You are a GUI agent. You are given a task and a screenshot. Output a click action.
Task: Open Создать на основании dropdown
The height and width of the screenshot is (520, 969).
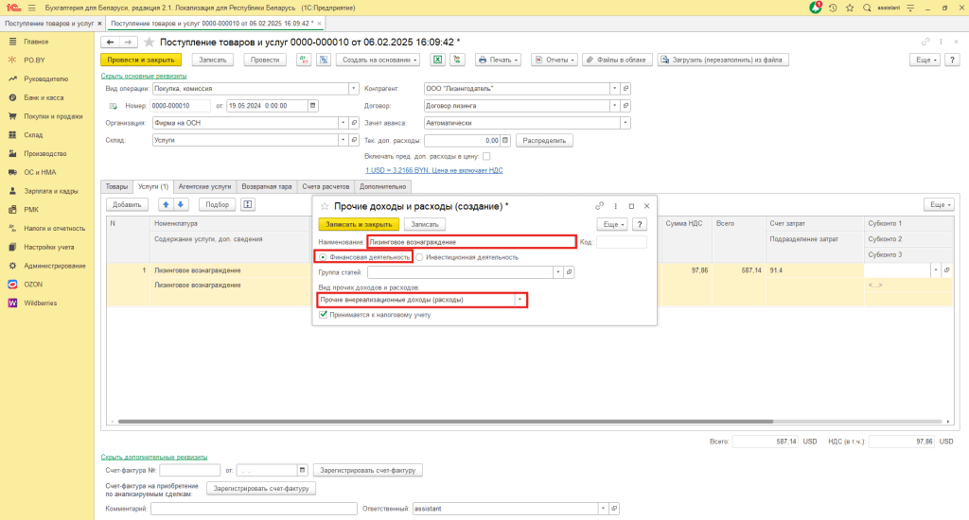380,60
